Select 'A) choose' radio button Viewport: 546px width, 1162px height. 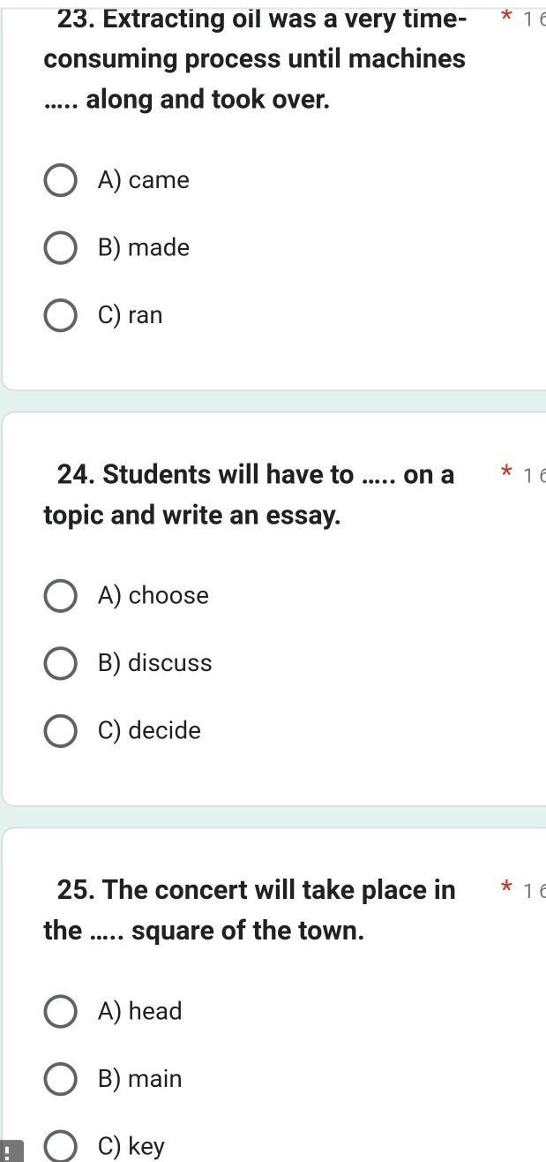click(x=60, y=596)
